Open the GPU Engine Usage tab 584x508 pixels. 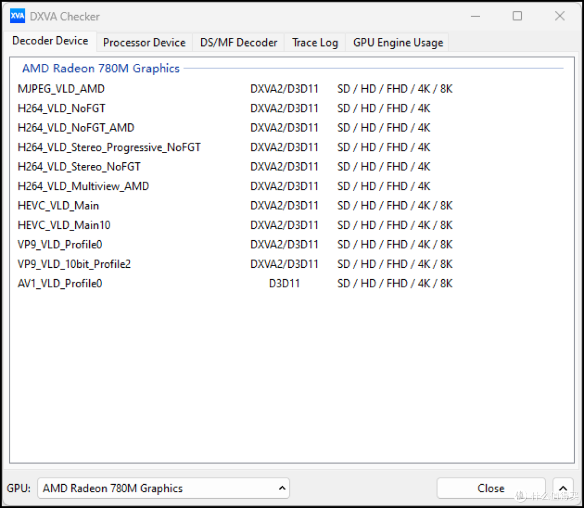(x=398, y=43)
